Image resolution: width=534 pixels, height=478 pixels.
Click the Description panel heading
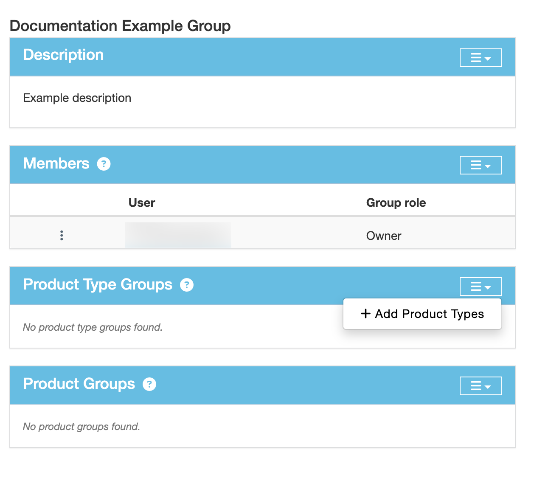(63, 55)
